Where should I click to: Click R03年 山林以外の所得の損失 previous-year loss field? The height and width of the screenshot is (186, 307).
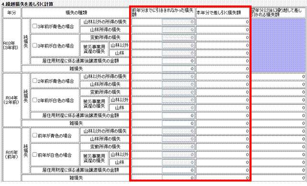(178, 22)
